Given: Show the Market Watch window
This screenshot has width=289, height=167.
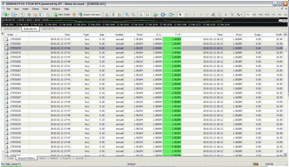Looking at the screenshot, I should click(23, 14).
